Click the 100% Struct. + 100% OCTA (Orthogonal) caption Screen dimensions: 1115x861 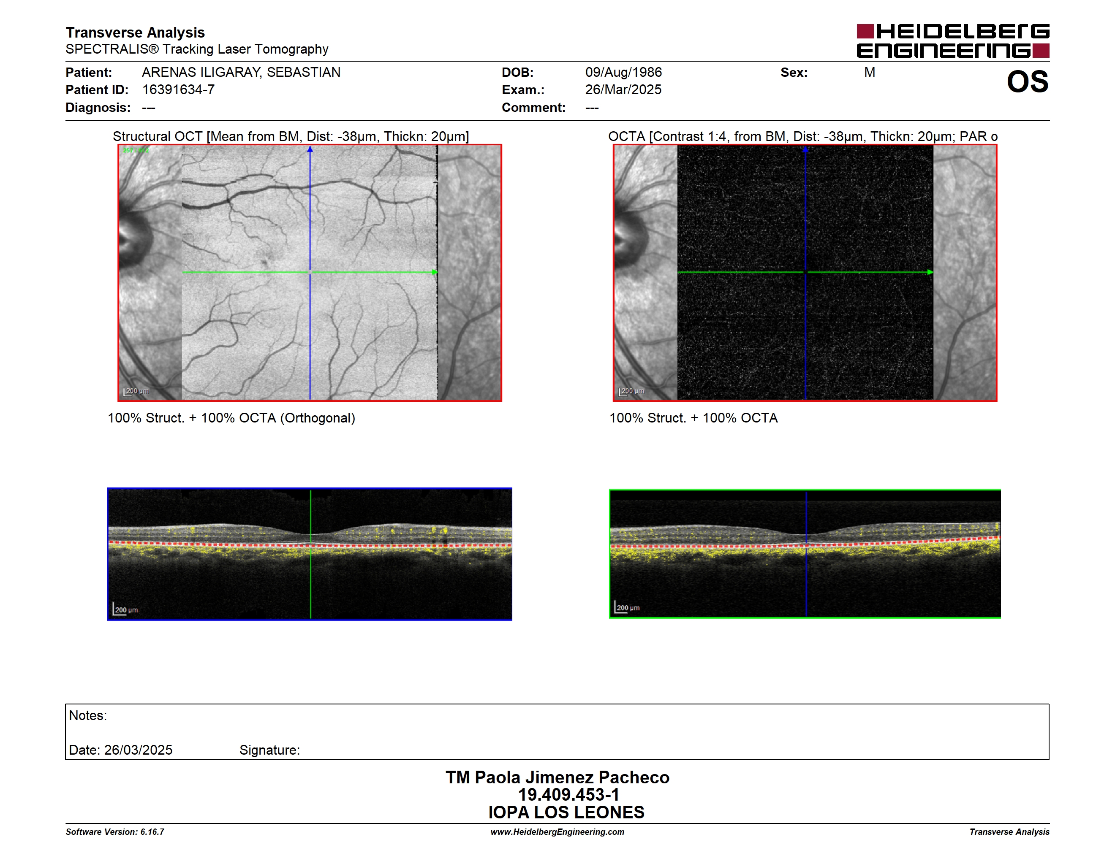pyautogui.click(x=231, y=418)
